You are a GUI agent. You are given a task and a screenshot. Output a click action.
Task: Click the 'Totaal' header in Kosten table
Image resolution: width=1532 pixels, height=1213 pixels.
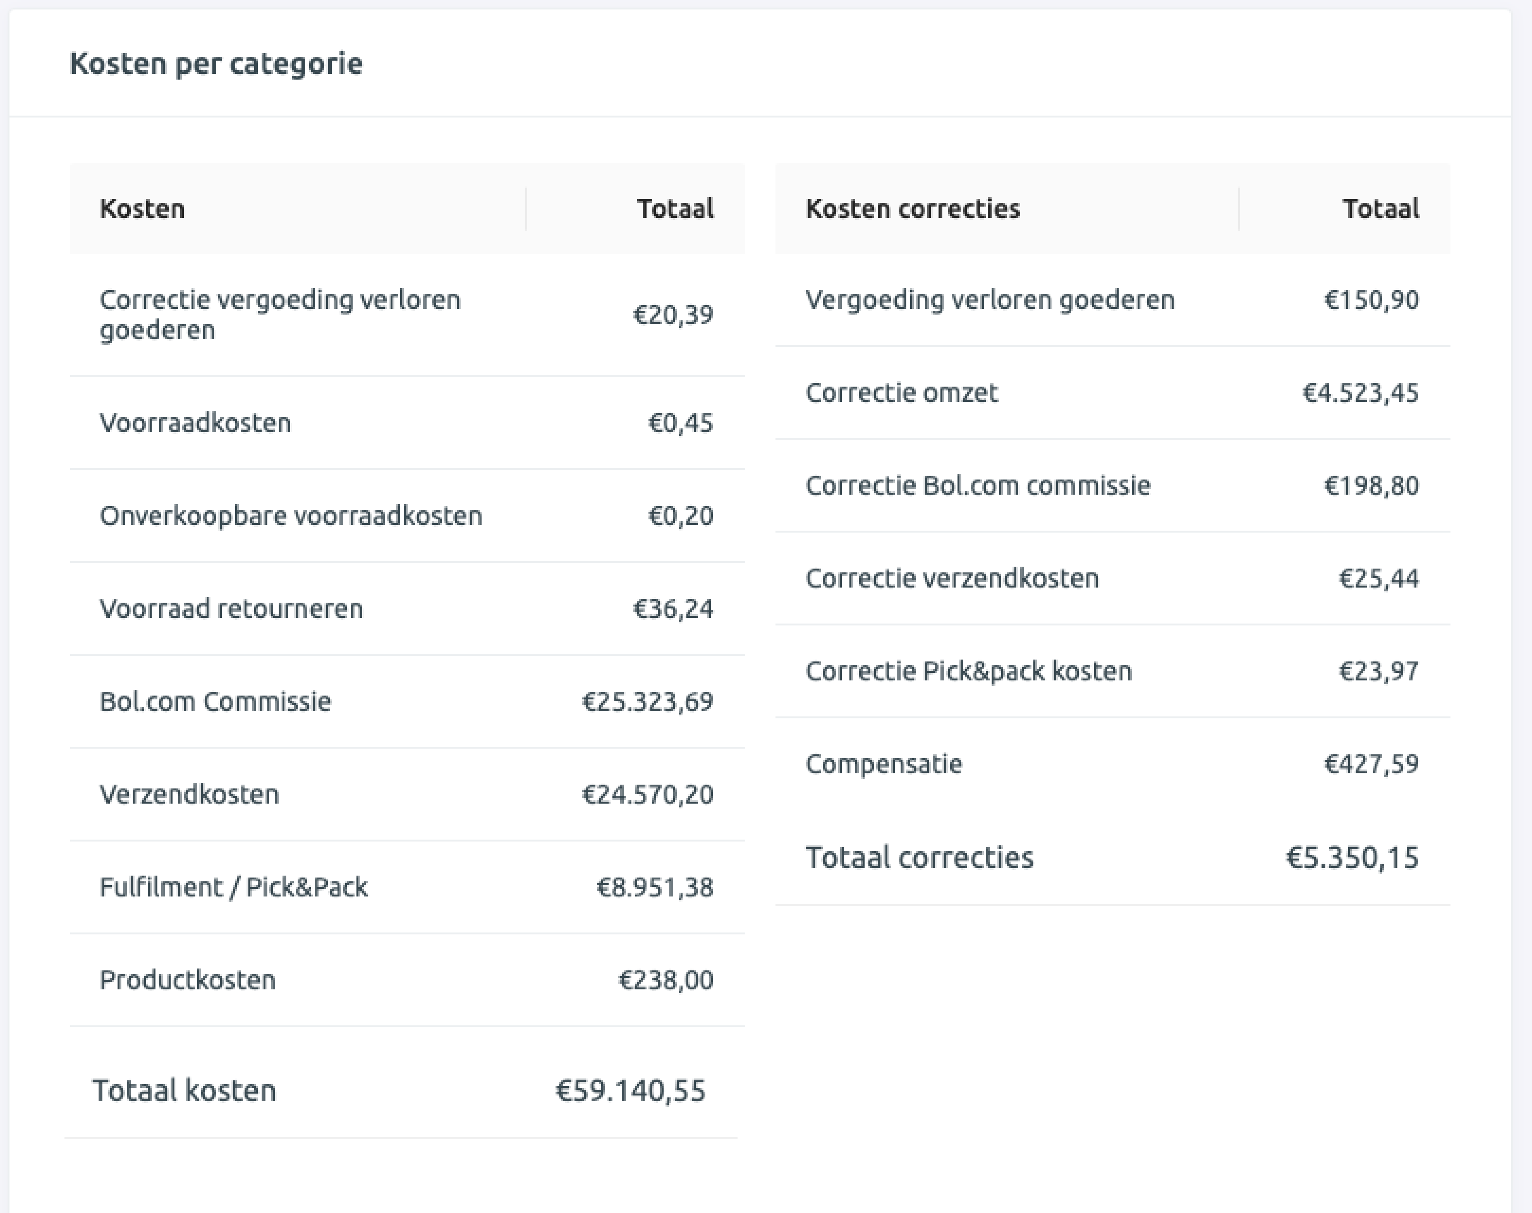tap(675, 209)
